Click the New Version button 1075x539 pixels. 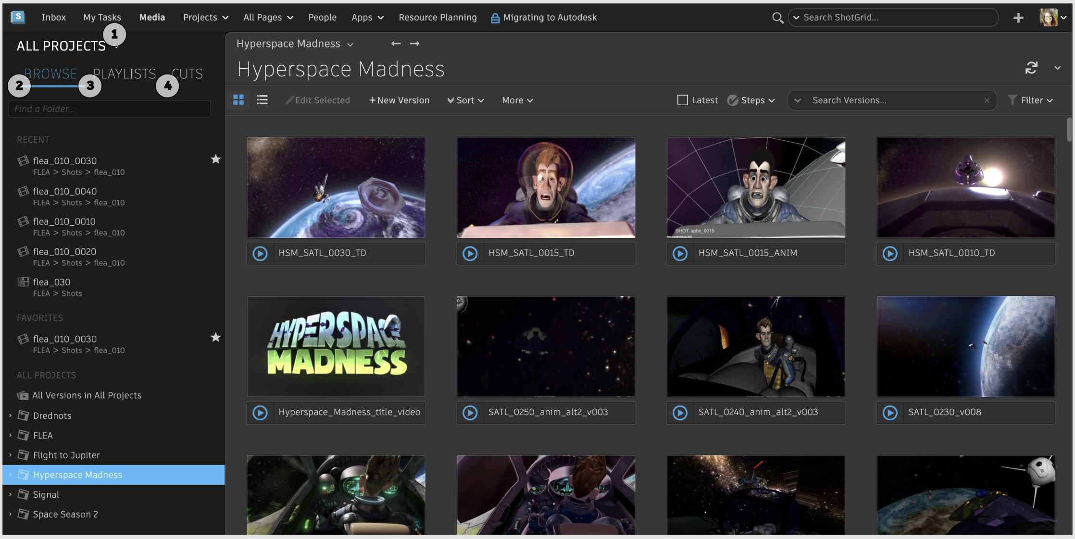399,100
